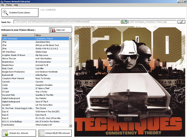Open the File menu
The image size is (187, 137).
point(2,5)
